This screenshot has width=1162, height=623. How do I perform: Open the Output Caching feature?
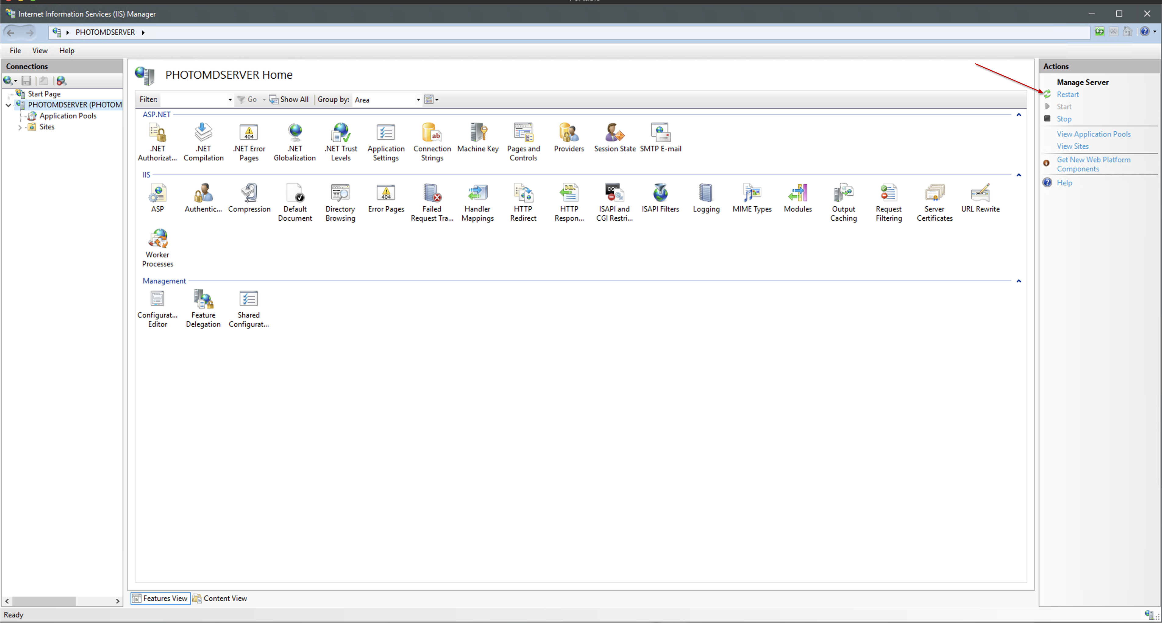843,202
